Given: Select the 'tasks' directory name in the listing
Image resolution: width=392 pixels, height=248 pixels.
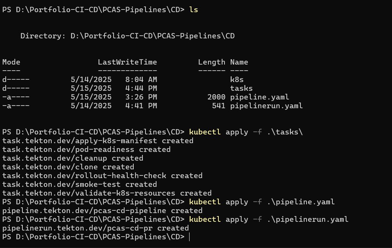Looking at the screenshot, I should point(241,88).
